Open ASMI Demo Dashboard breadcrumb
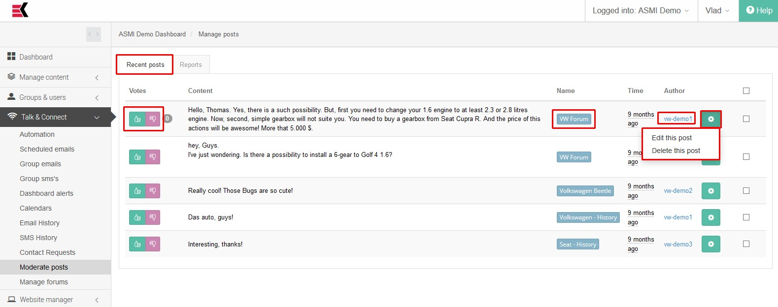 [152, 34]
